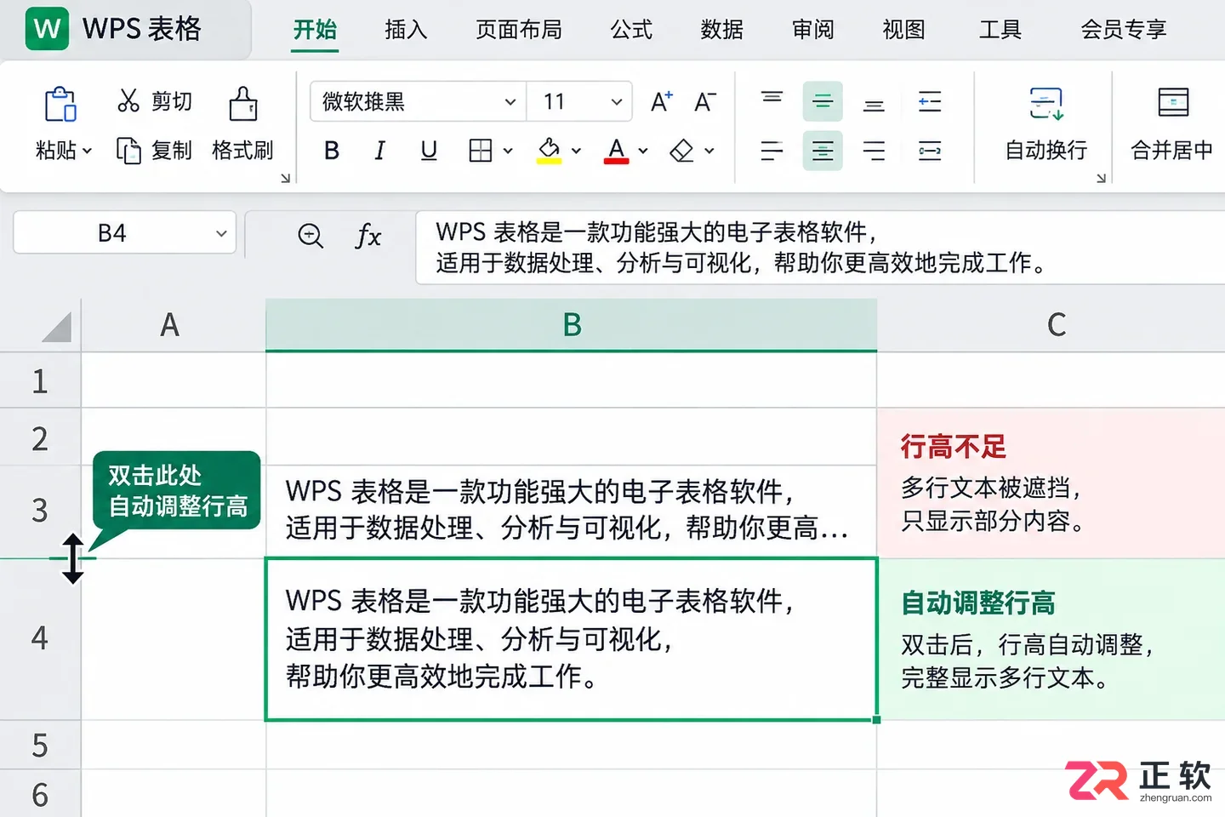Screen dimensions: 1225x817
Task: Click cell C4 text 自动调整行高
Action: (978, 603)
